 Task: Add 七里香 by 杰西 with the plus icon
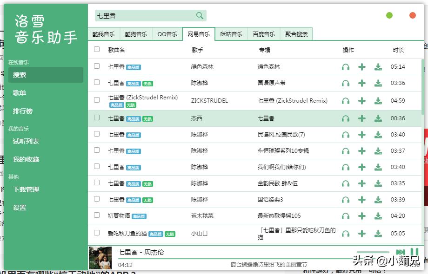click(x=362, y=118)
